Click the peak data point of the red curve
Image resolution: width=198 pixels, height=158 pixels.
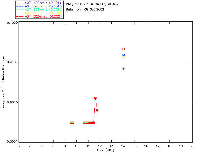point(96,98)
